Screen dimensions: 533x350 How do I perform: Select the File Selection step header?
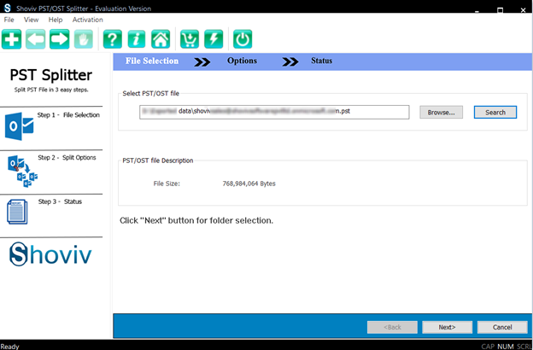tap(152, 61)
